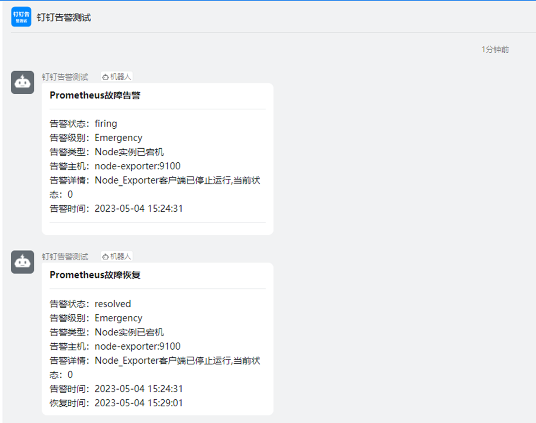Click the 机器人 tag above the Prometheus故障告警 card
This screenshot has height=423, width=536.
(116, 77)
